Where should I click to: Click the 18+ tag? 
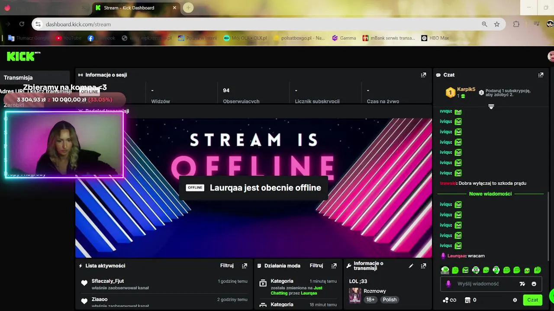pyautogui.click(x=370, y=300)
